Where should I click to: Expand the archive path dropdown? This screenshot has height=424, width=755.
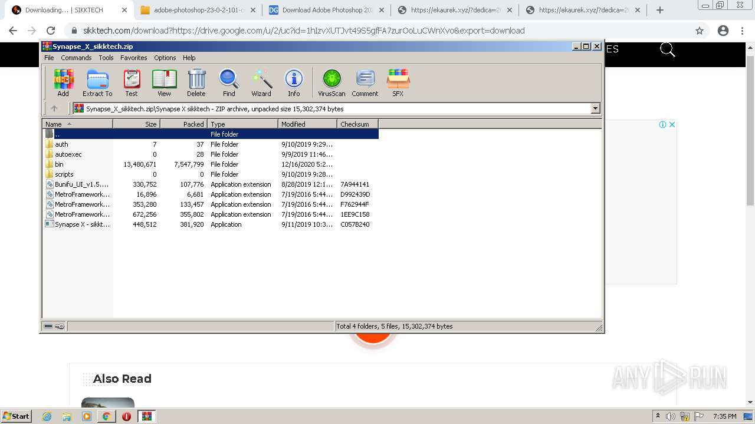click(595, 108)
